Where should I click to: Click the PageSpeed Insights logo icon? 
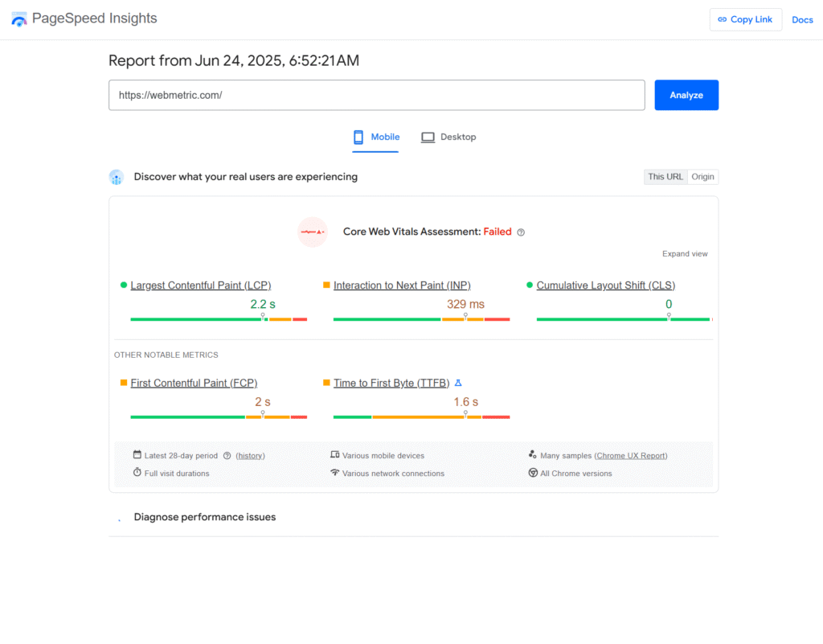pyautogui.click(x=19, y=19)
